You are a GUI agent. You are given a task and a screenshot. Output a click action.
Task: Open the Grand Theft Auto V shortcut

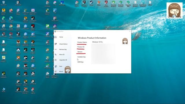[x=26, y=12]
